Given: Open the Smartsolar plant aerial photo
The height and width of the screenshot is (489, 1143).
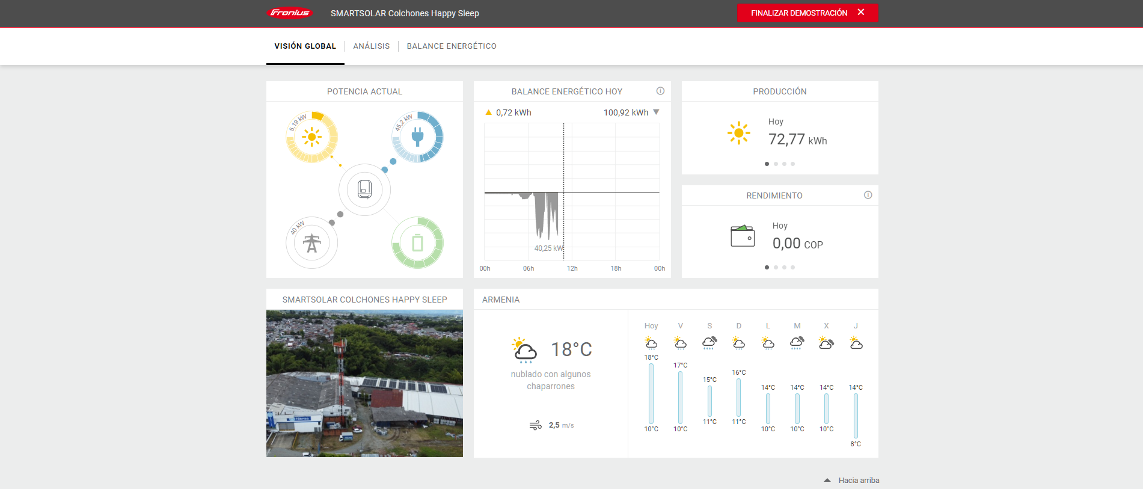Looking at the screenshot, I should tap(364, 383).
